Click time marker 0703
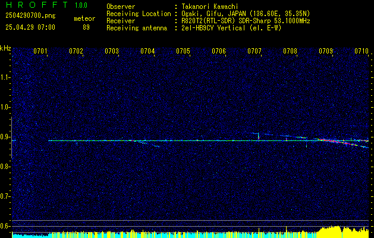The width and height of the screenshot is (374, 238). pos(112,51)
